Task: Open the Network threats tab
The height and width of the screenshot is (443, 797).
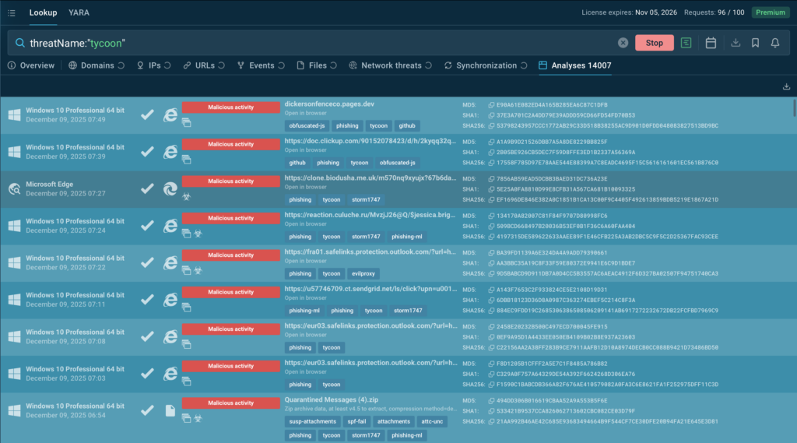Action: [391, 65]
